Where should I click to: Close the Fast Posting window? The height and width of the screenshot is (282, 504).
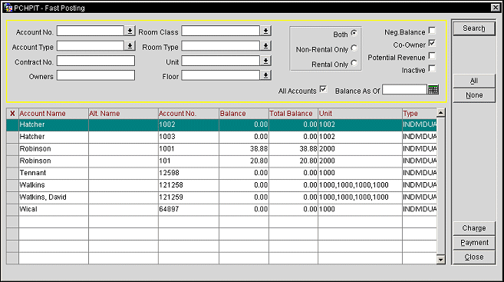pos(496,8)
